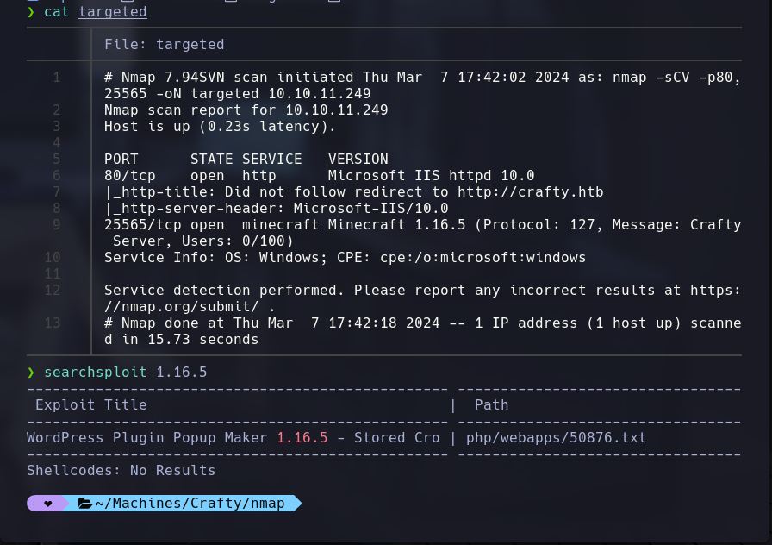
Task: Select the 80/tcp port entry
Action: pos(129,176)
